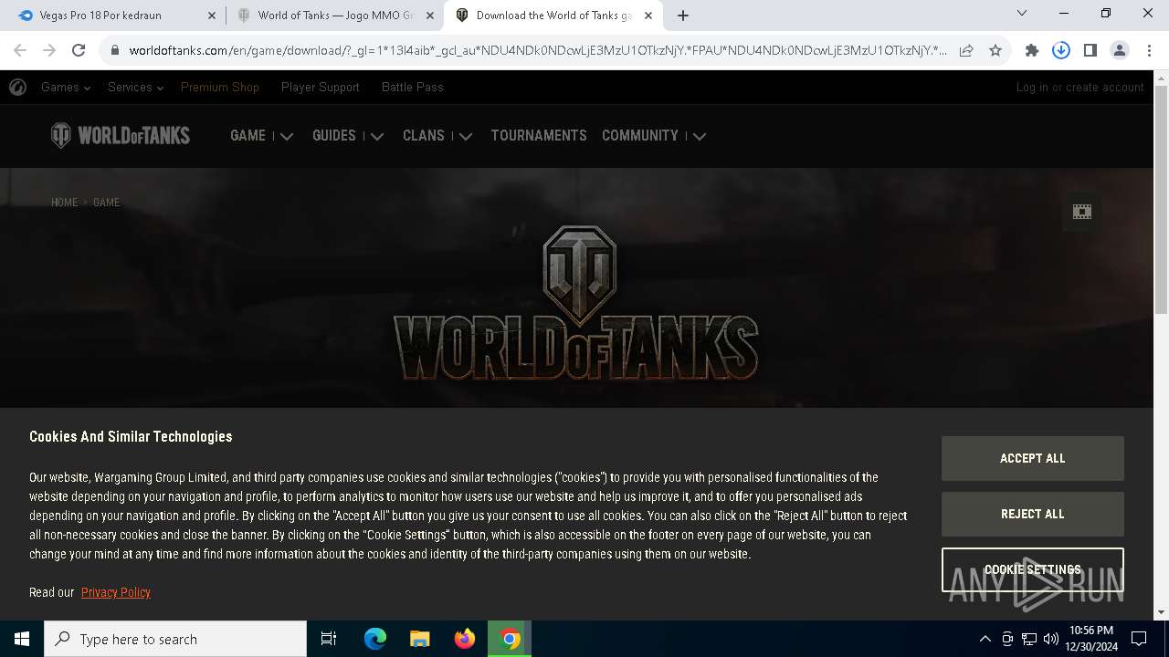Click the Type here to search box
The height and width of the screenshot is (657, 1169).
[175, 639]
